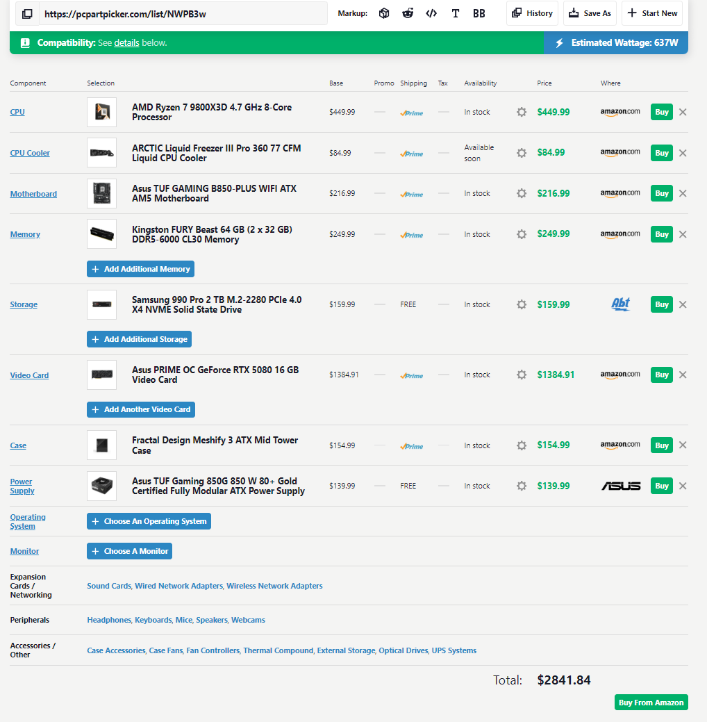This screenshot has width=707, height=722.
Task: Open the gear settings for the Motherboard row
Action: click(522, 193)
